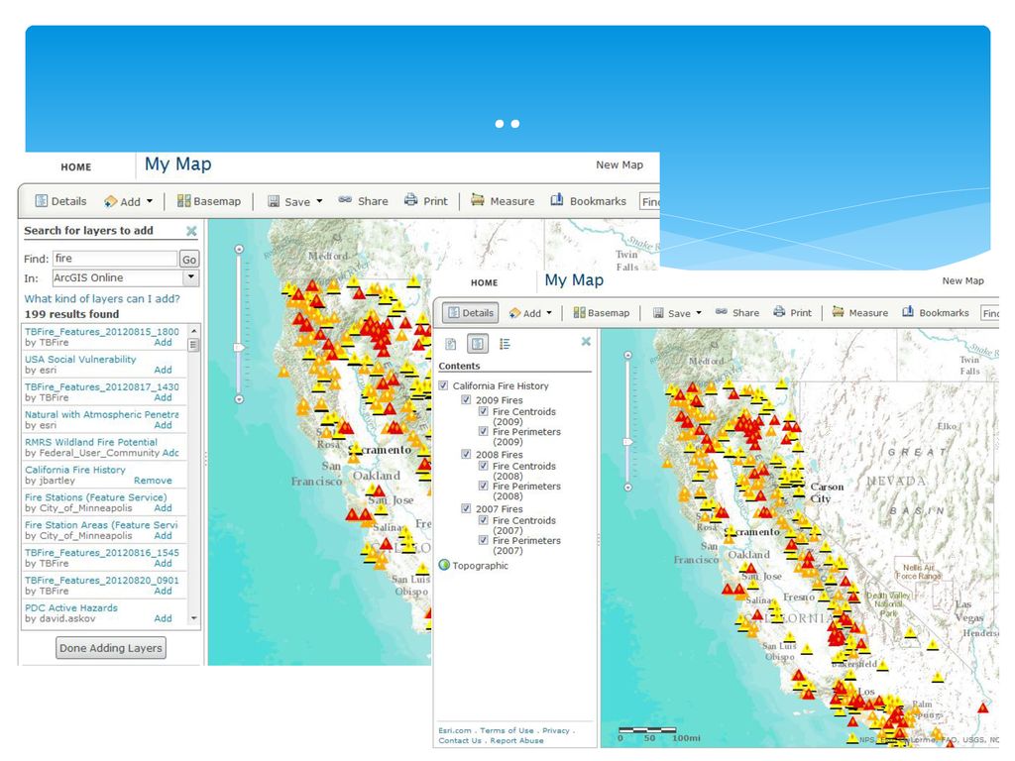Open Bookmarks in the search-layers window toolbar
The image size is (1015, 761).
coord(588,201)
